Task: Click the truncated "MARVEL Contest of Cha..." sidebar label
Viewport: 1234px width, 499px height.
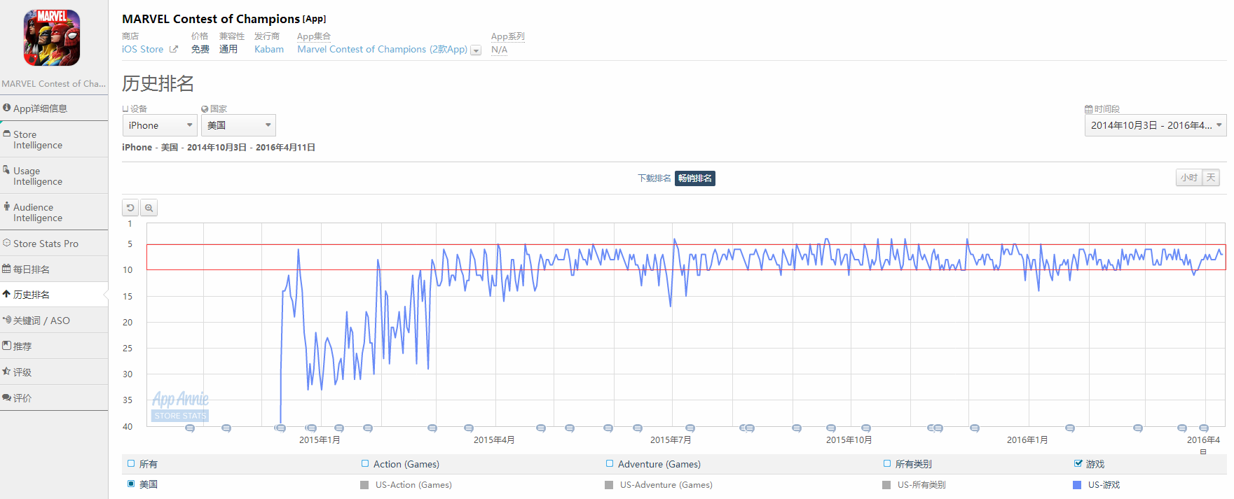Action: coord(54,83)
